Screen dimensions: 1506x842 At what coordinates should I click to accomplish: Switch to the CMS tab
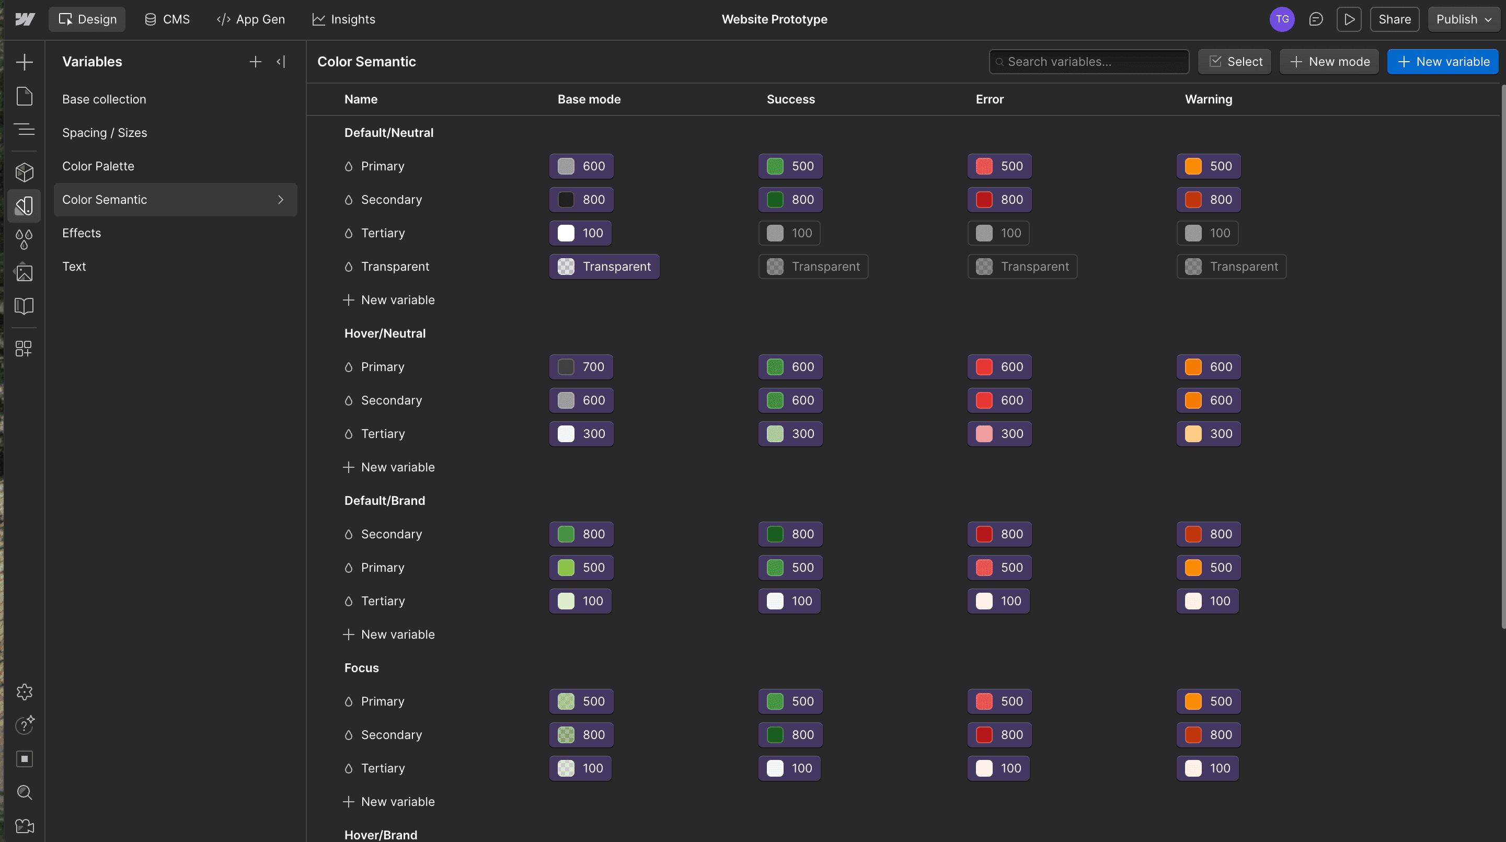tap(167, 19)
